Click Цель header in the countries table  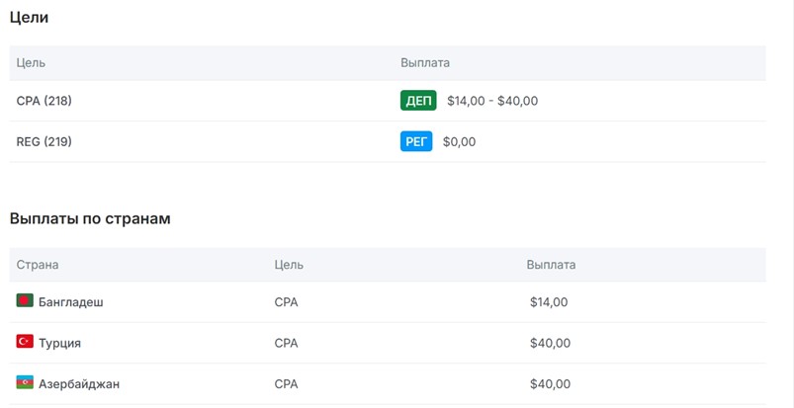[x=289, y=265]
